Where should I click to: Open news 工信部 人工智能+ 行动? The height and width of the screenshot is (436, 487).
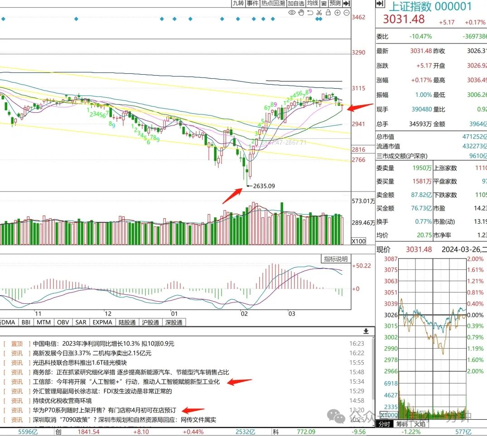coord(126,382)
